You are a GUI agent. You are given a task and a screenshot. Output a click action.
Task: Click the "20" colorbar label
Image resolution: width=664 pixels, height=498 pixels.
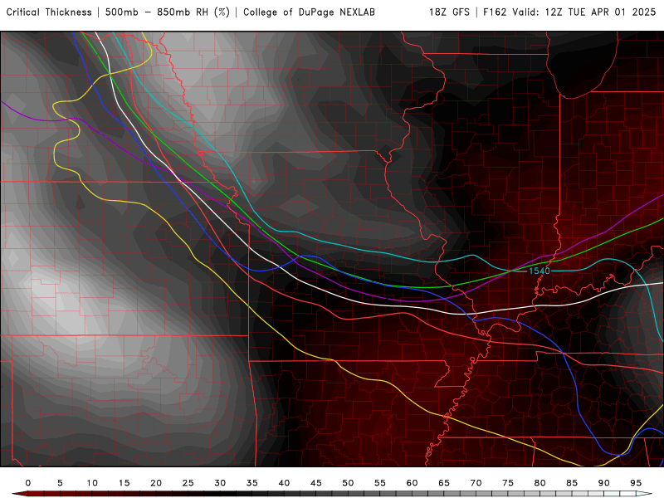click(156, 483)
